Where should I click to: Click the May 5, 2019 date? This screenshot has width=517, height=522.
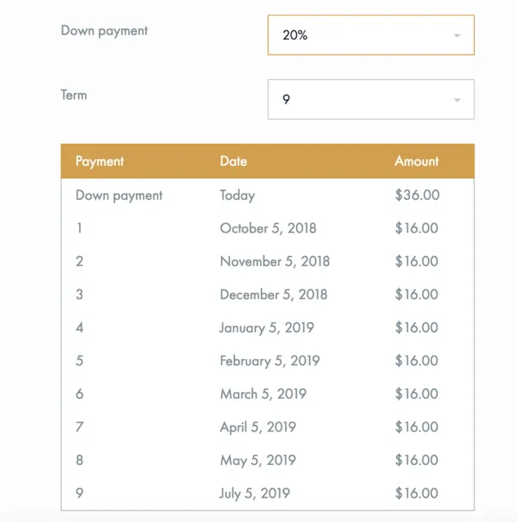click(258, 460)
